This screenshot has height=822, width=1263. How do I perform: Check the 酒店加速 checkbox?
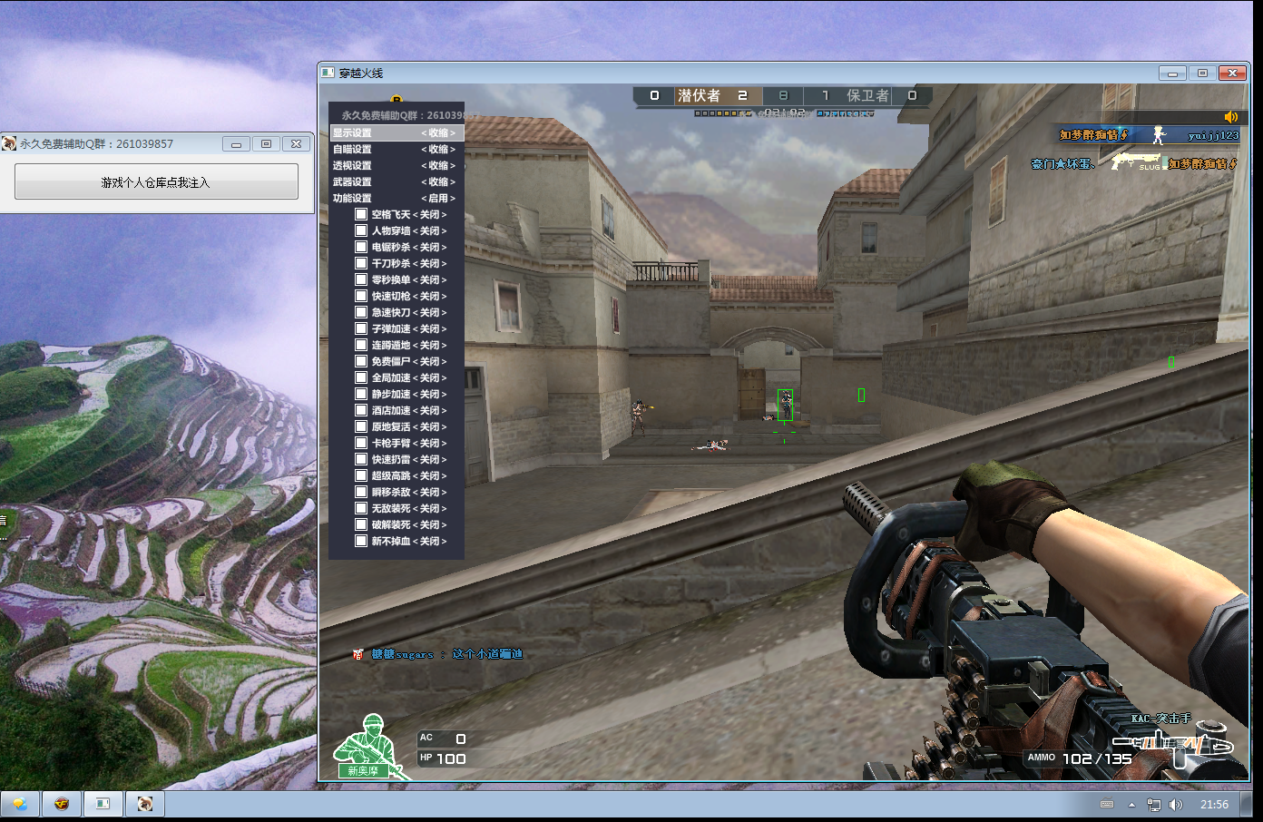click(361, 410)
